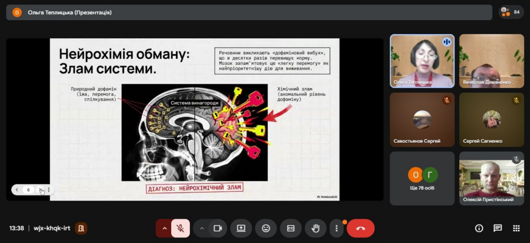Expand audio settings arrow beside microphone
Viewport: 530px width, 243px height.
point(165,228)
